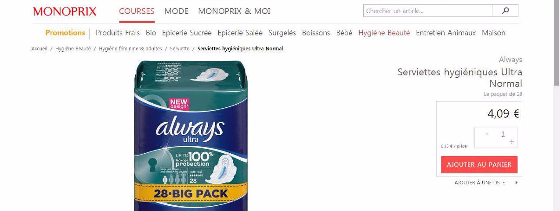Click the Always product pack image

click(x=191, y=136)
